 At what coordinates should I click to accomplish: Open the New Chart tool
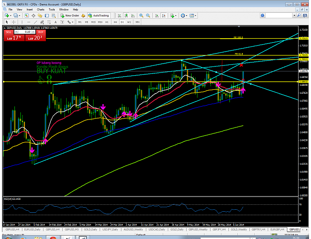click(x=6, y=15)
